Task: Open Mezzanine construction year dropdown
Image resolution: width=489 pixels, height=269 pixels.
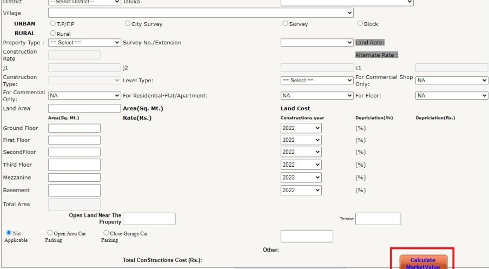Action: [x=301, y=178]
